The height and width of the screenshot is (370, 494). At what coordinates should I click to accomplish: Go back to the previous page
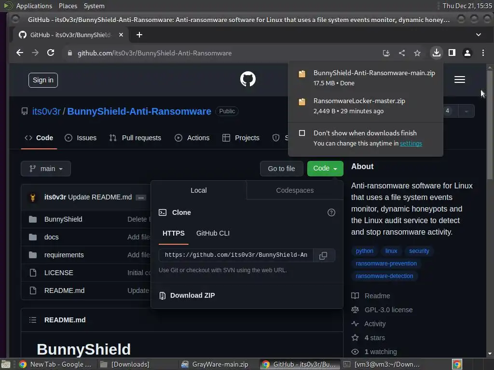pos(19,53)
